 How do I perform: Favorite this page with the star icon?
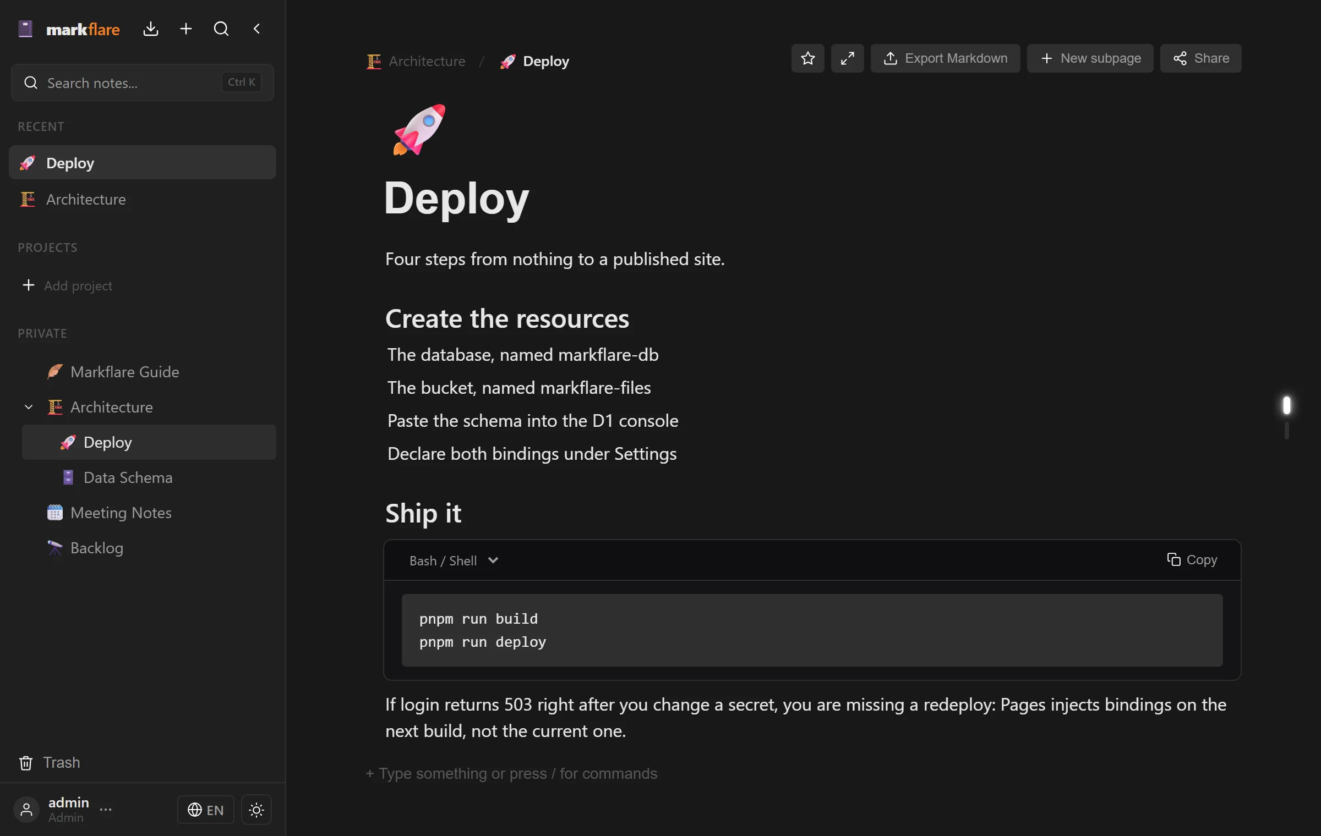click(807, 58)
